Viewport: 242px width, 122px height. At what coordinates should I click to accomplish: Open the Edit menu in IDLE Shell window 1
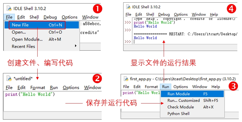(x=21, y=17)
